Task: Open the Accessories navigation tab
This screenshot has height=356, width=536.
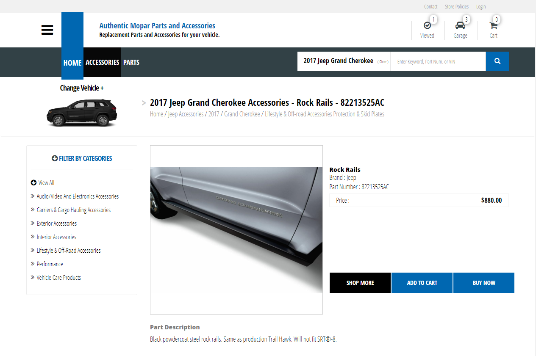Action: click(102, 62)
